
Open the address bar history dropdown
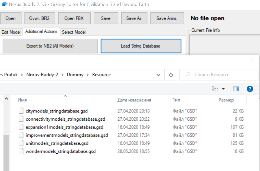(158, 75)
